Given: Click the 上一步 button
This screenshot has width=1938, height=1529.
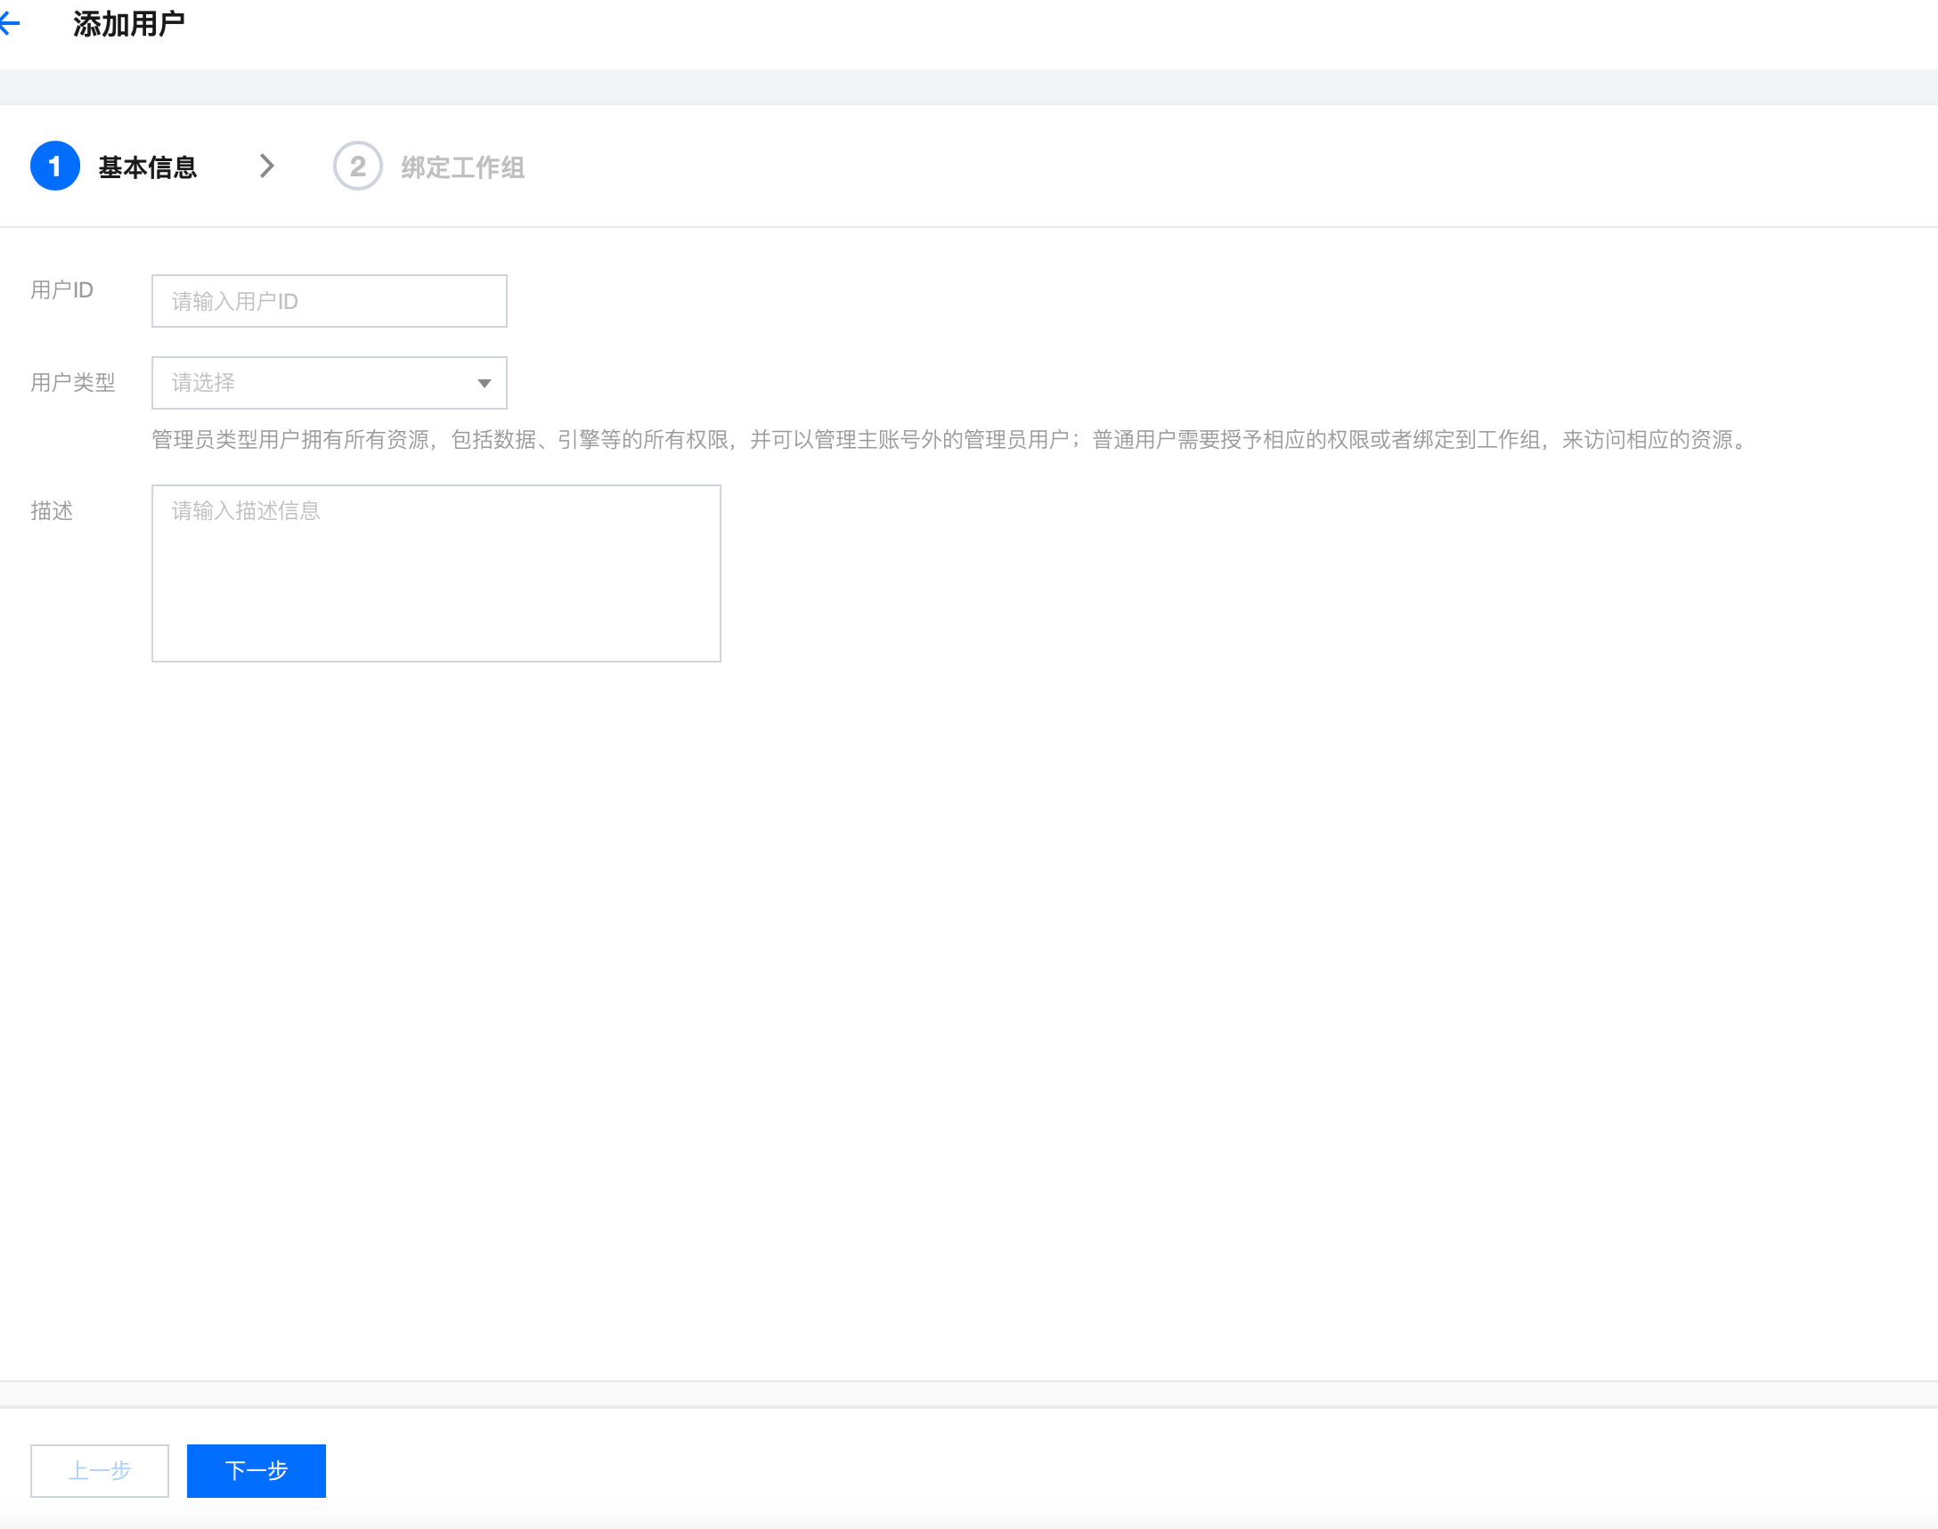Looking at the screenshot, I should (100, 1471).
